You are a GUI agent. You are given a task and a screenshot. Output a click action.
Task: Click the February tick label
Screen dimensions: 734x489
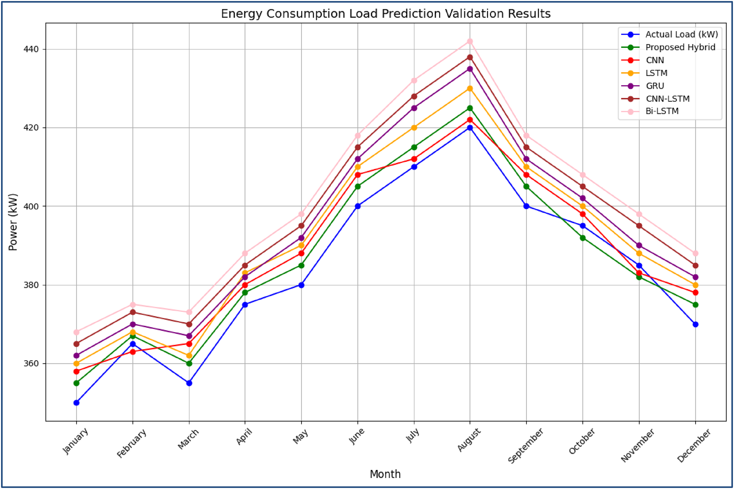click(132, 443)
